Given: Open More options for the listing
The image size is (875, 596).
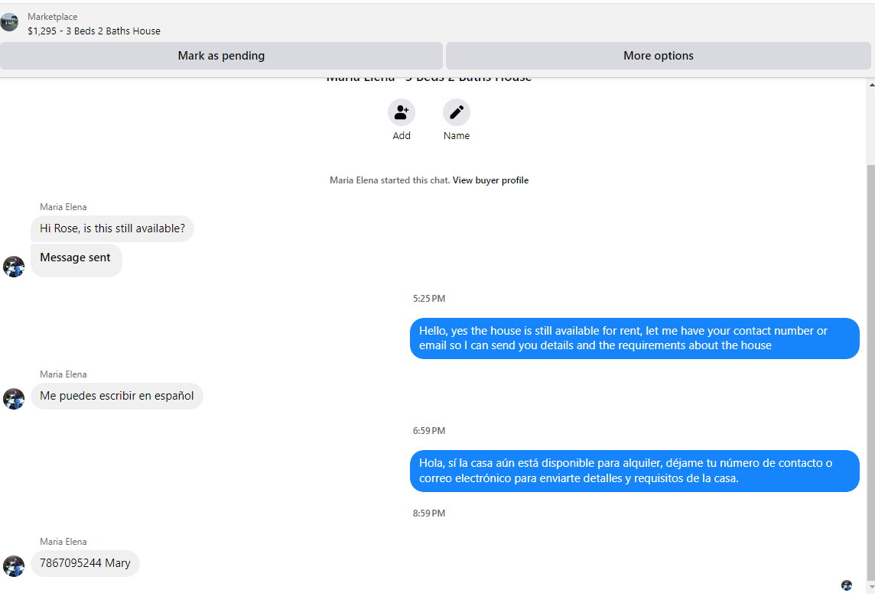Looking at the screenshot, I should point(659,56).
